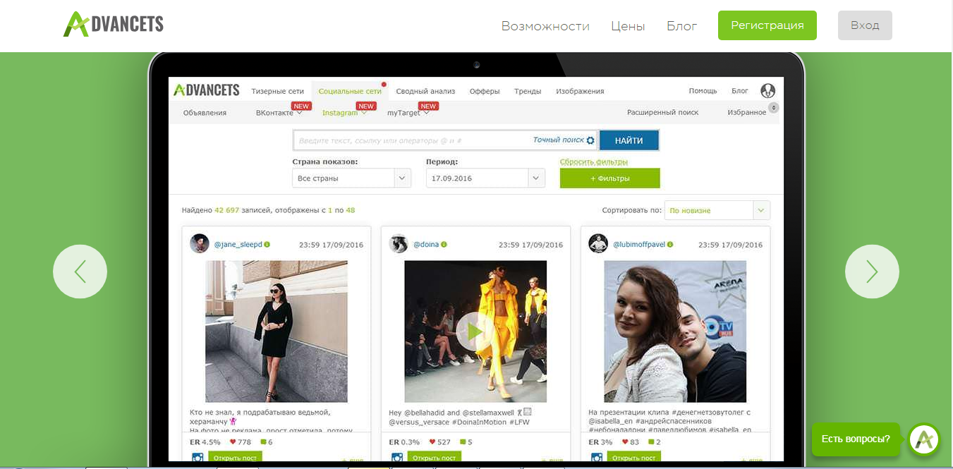Screen dimensions: 953x469
Task: Click the Помощь link in the app
Action: pos(703,91)
